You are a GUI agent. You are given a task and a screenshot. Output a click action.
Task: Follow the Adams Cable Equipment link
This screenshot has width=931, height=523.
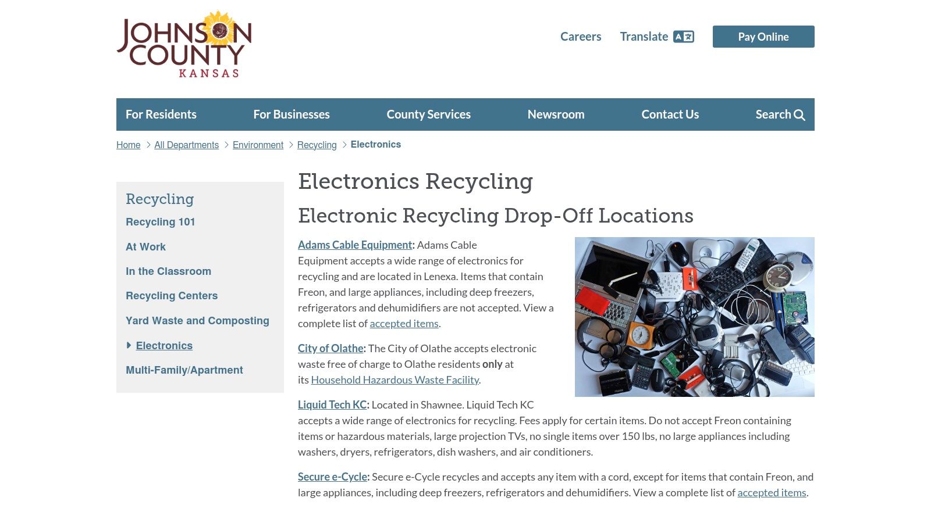click(354, 245)
